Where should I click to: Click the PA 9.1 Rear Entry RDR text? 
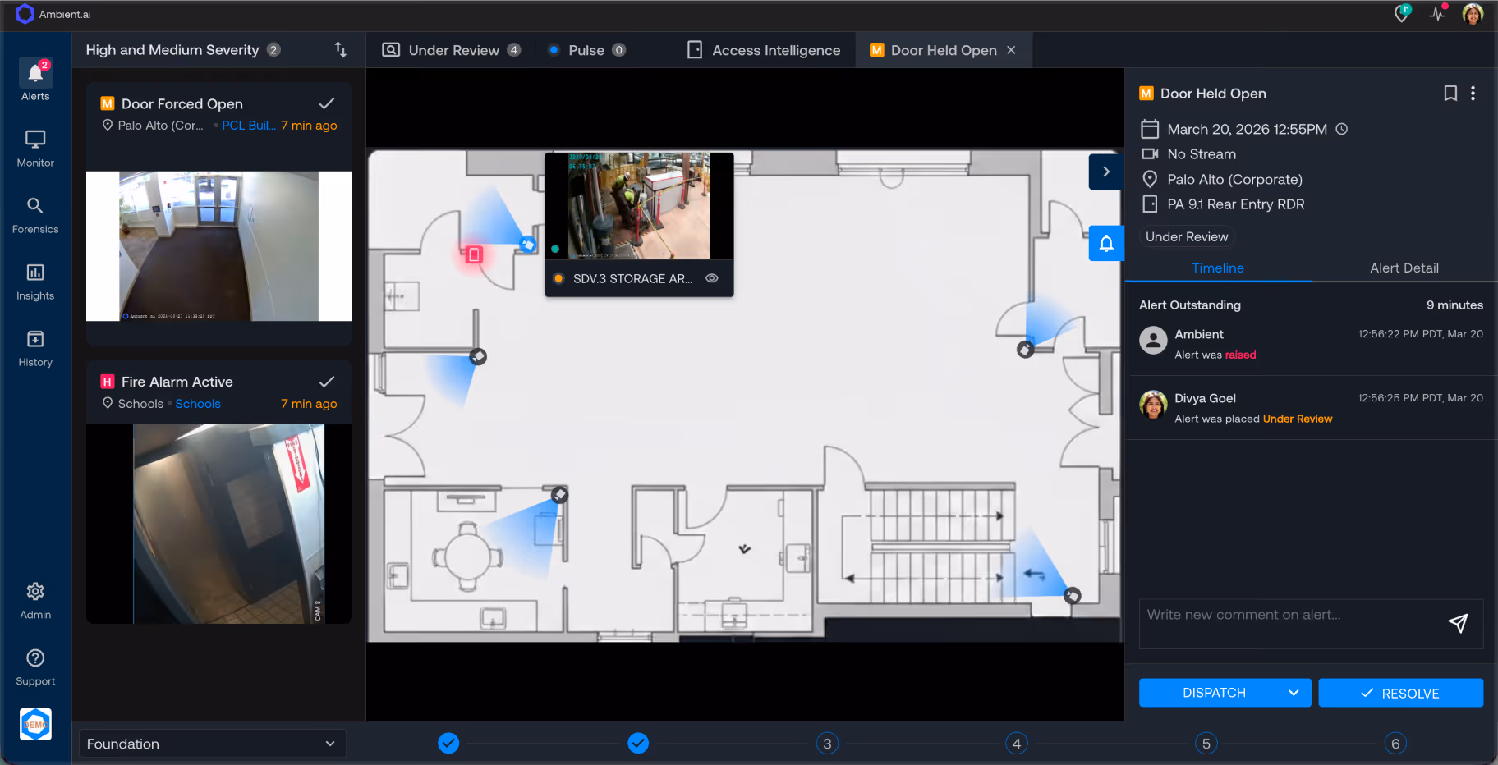1236,204
